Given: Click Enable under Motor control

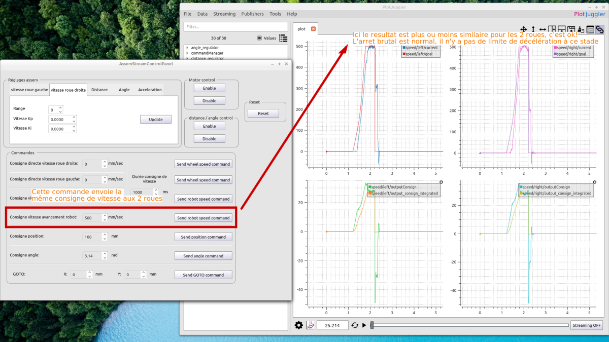Looking at the screenshot, I should (x=209, y=88).
